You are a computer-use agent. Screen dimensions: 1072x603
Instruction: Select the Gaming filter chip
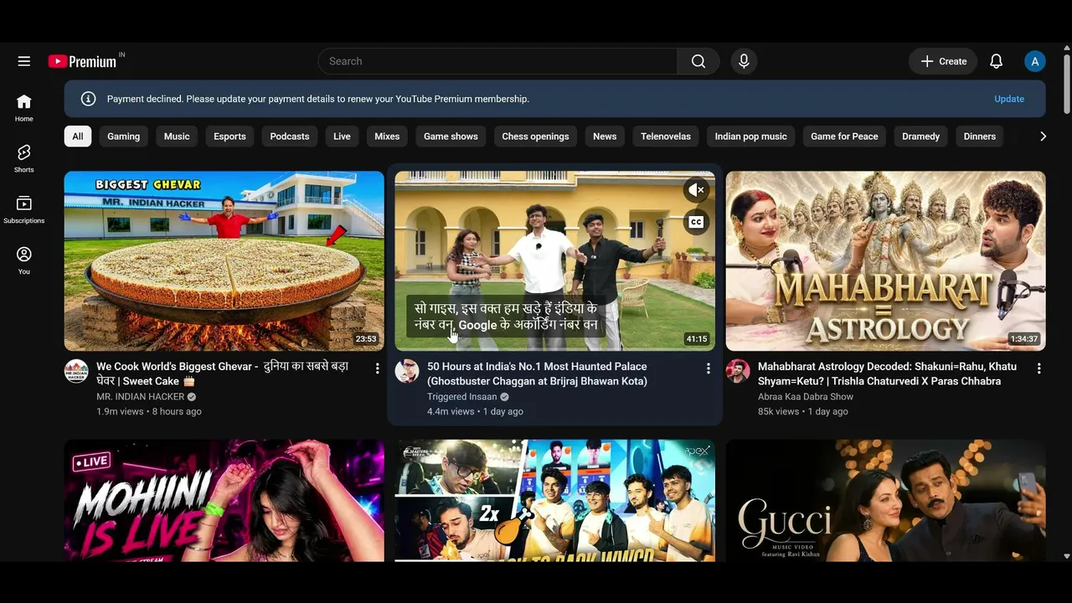click(124, 137)
